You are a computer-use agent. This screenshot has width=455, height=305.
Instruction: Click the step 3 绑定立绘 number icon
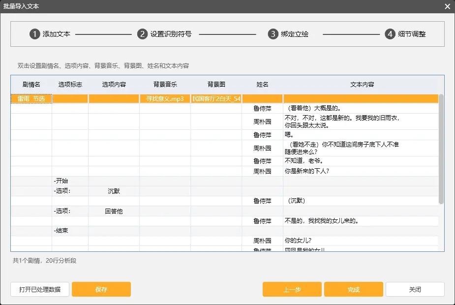click(273, 34)
